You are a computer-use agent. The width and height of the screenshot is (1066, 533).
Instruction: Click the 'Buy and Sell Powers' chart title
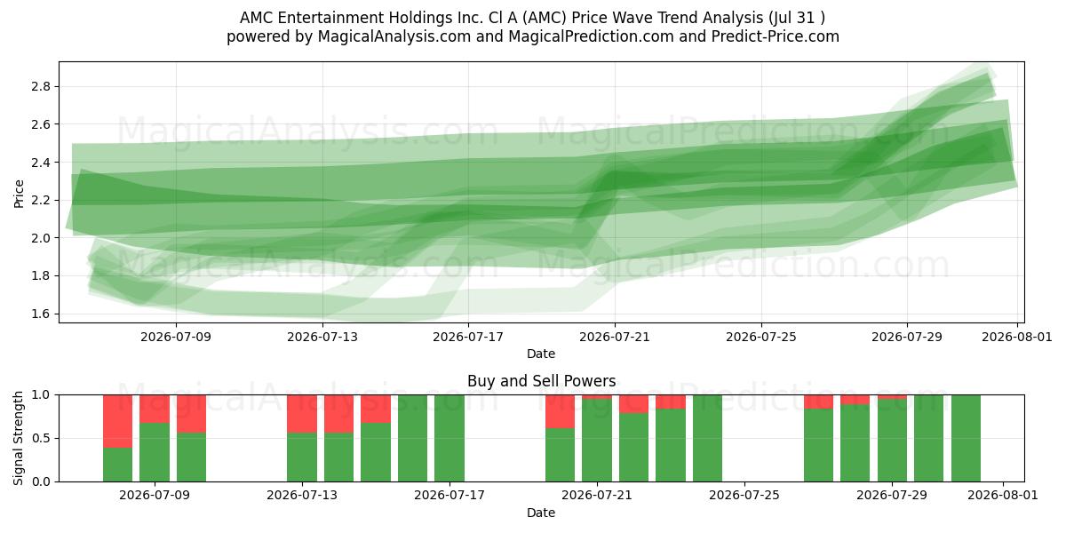click(541, 381)
